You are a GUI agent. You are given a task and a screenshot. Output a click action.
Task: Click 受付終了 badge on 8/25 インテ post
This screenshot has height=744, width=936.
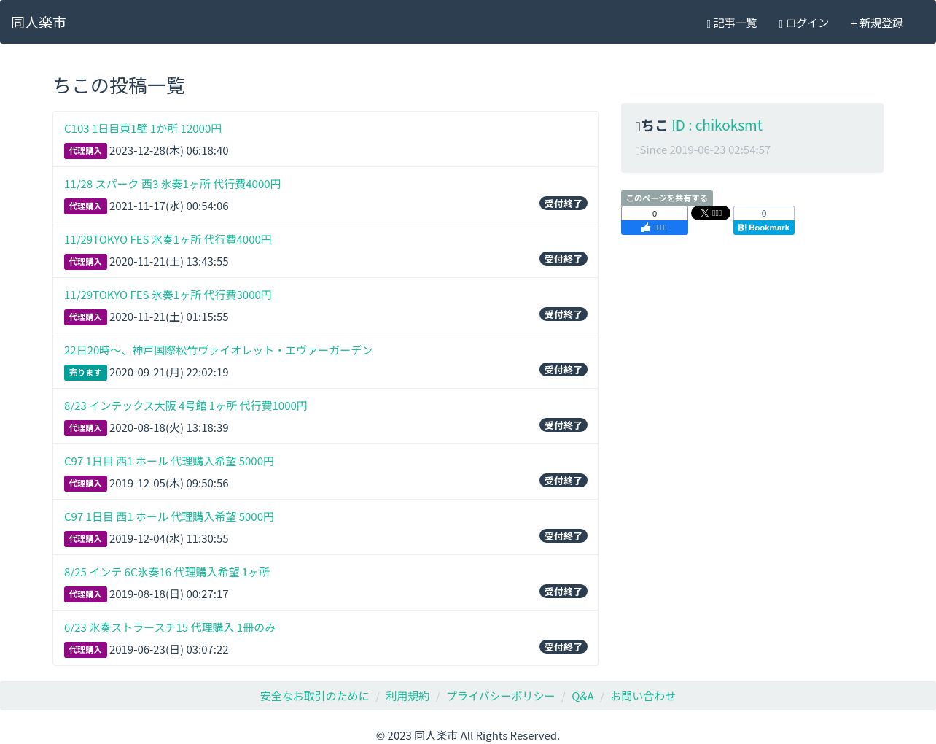pos(563,592)
